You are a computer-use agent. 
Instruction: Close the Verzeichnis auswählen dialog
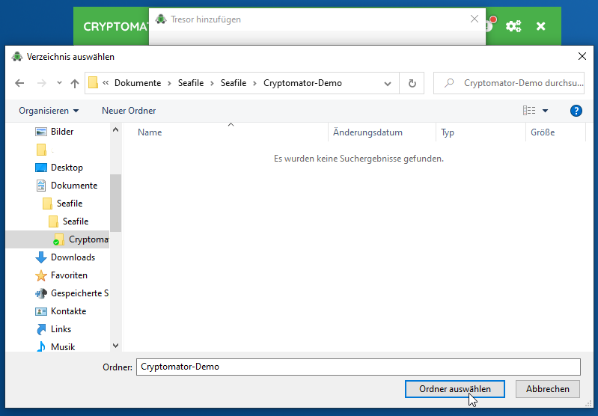[582, 56]
